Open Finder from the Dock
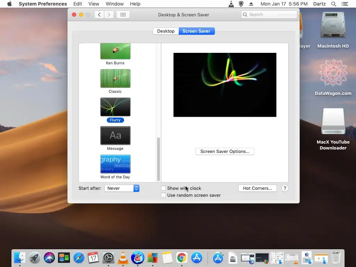The width and height of the screenshot is (356, 267). (x=20, y=258)
